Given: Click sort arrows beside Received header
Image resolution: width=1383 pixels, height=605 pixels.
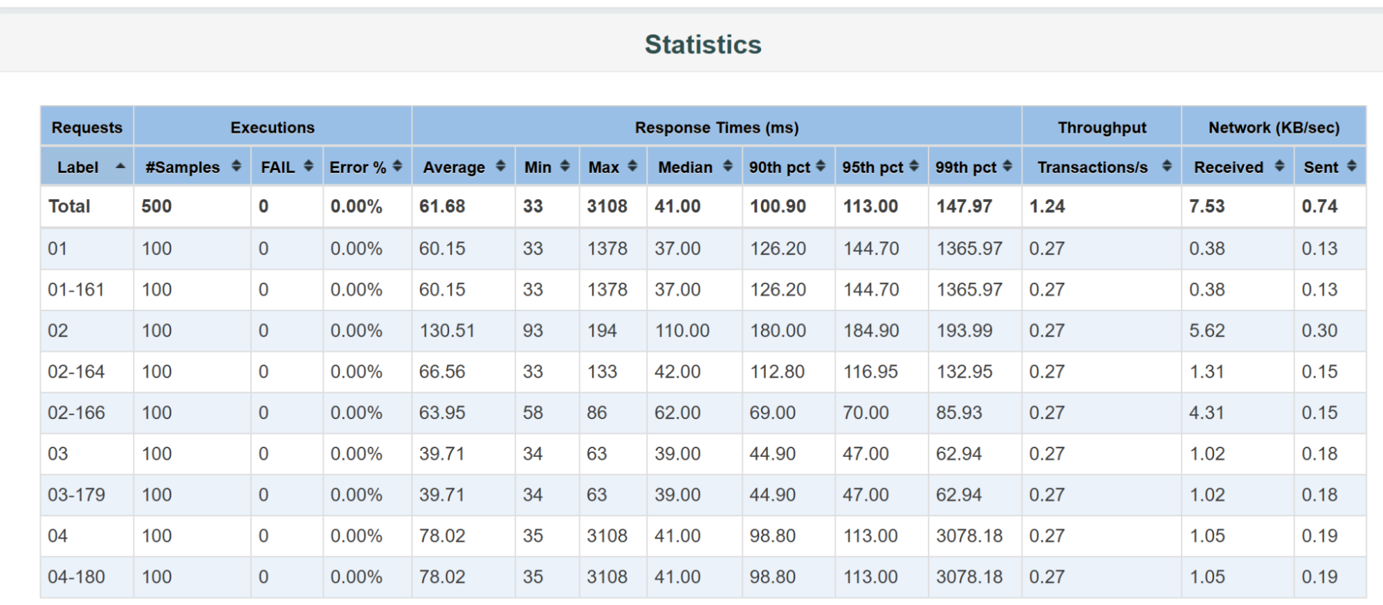Looking at the screenshot, I should pos(1280,166).
